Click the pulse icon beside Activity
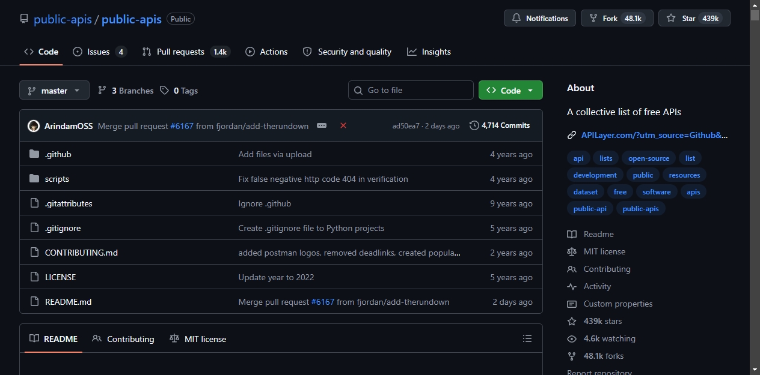The image size is (760, 375). click(x=572, y=286)
